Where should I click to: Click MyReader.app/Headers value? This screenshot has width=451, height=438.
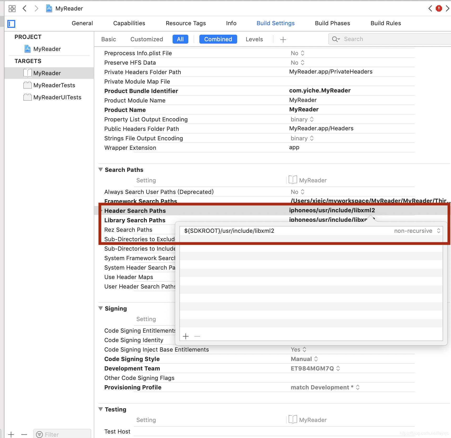(321, 128)
